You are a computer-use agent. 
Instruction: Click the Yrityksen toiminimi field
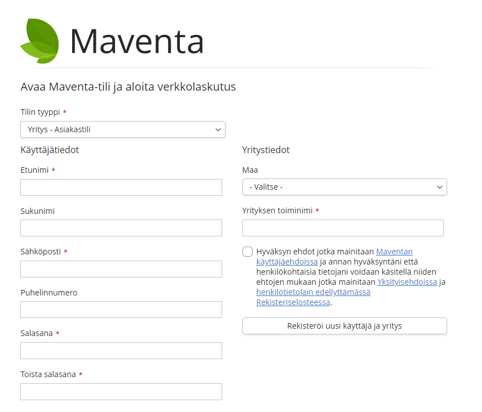click(343, 228)
